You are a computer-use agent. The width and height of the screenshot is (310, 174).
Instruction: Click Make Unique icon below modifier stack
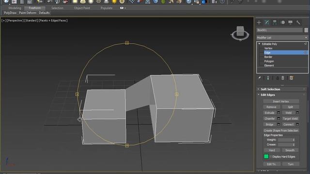pos(277,78)
